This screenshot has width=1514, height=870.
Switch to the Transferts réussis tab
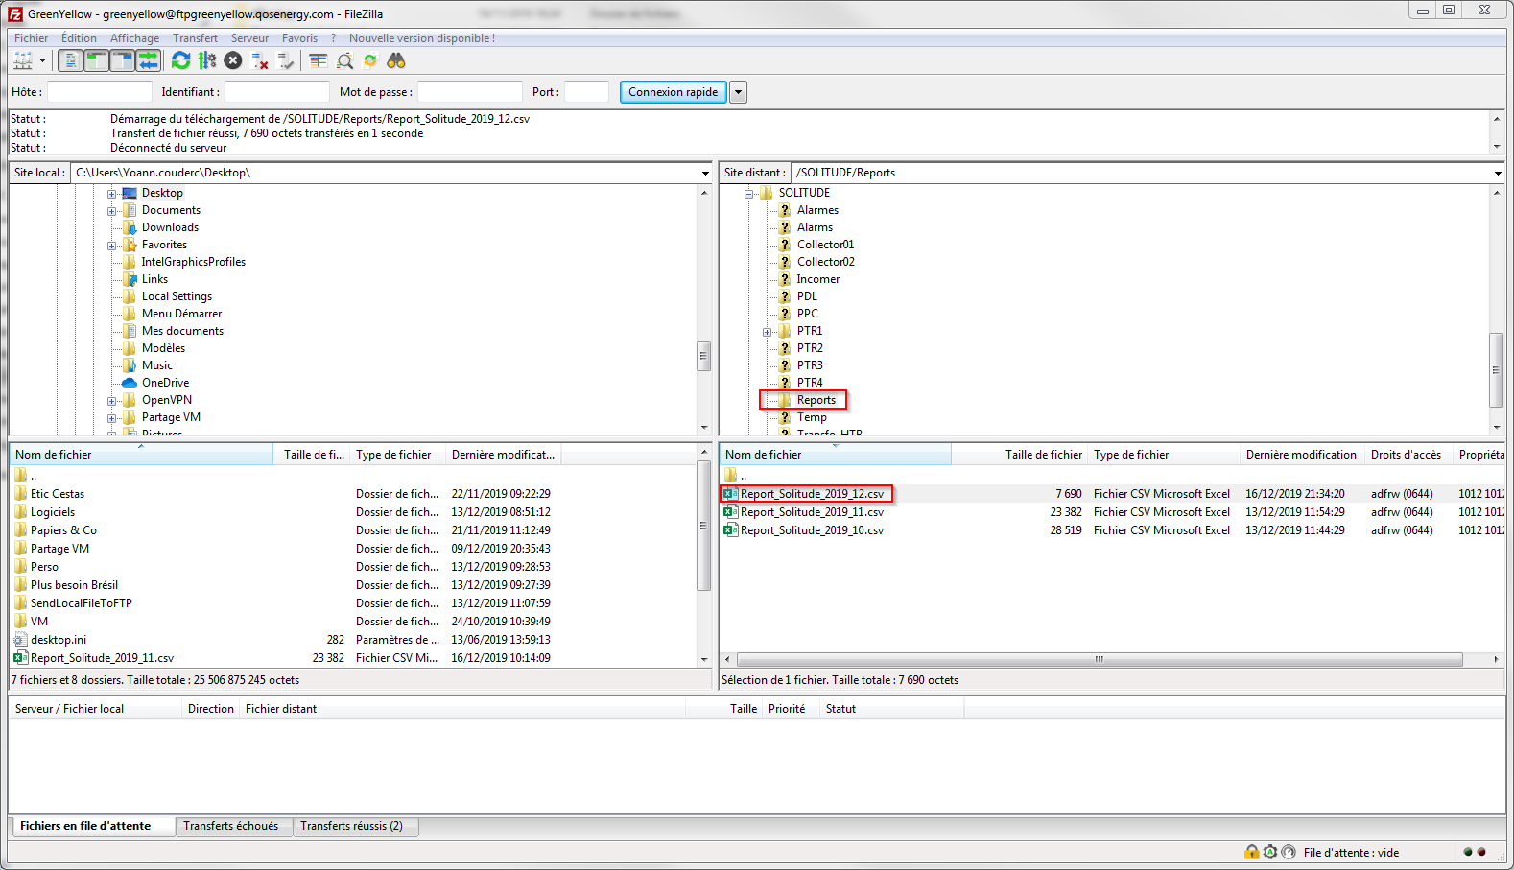[351, 826]
